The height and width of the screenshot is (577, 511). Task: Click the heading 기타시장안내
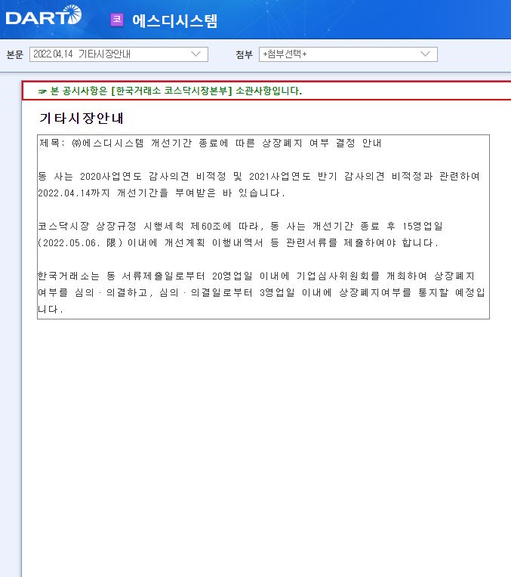pyautogui.click(x=82, y=118)
